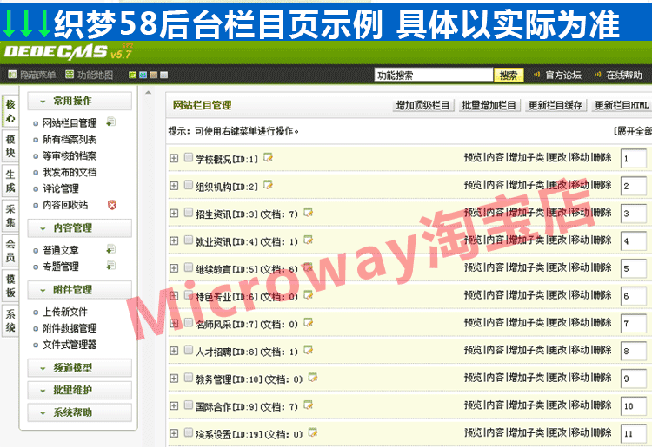Screen dimensions: 652x448
Task: Click the sort order field containing 1
Action: (x=633, y=159)
